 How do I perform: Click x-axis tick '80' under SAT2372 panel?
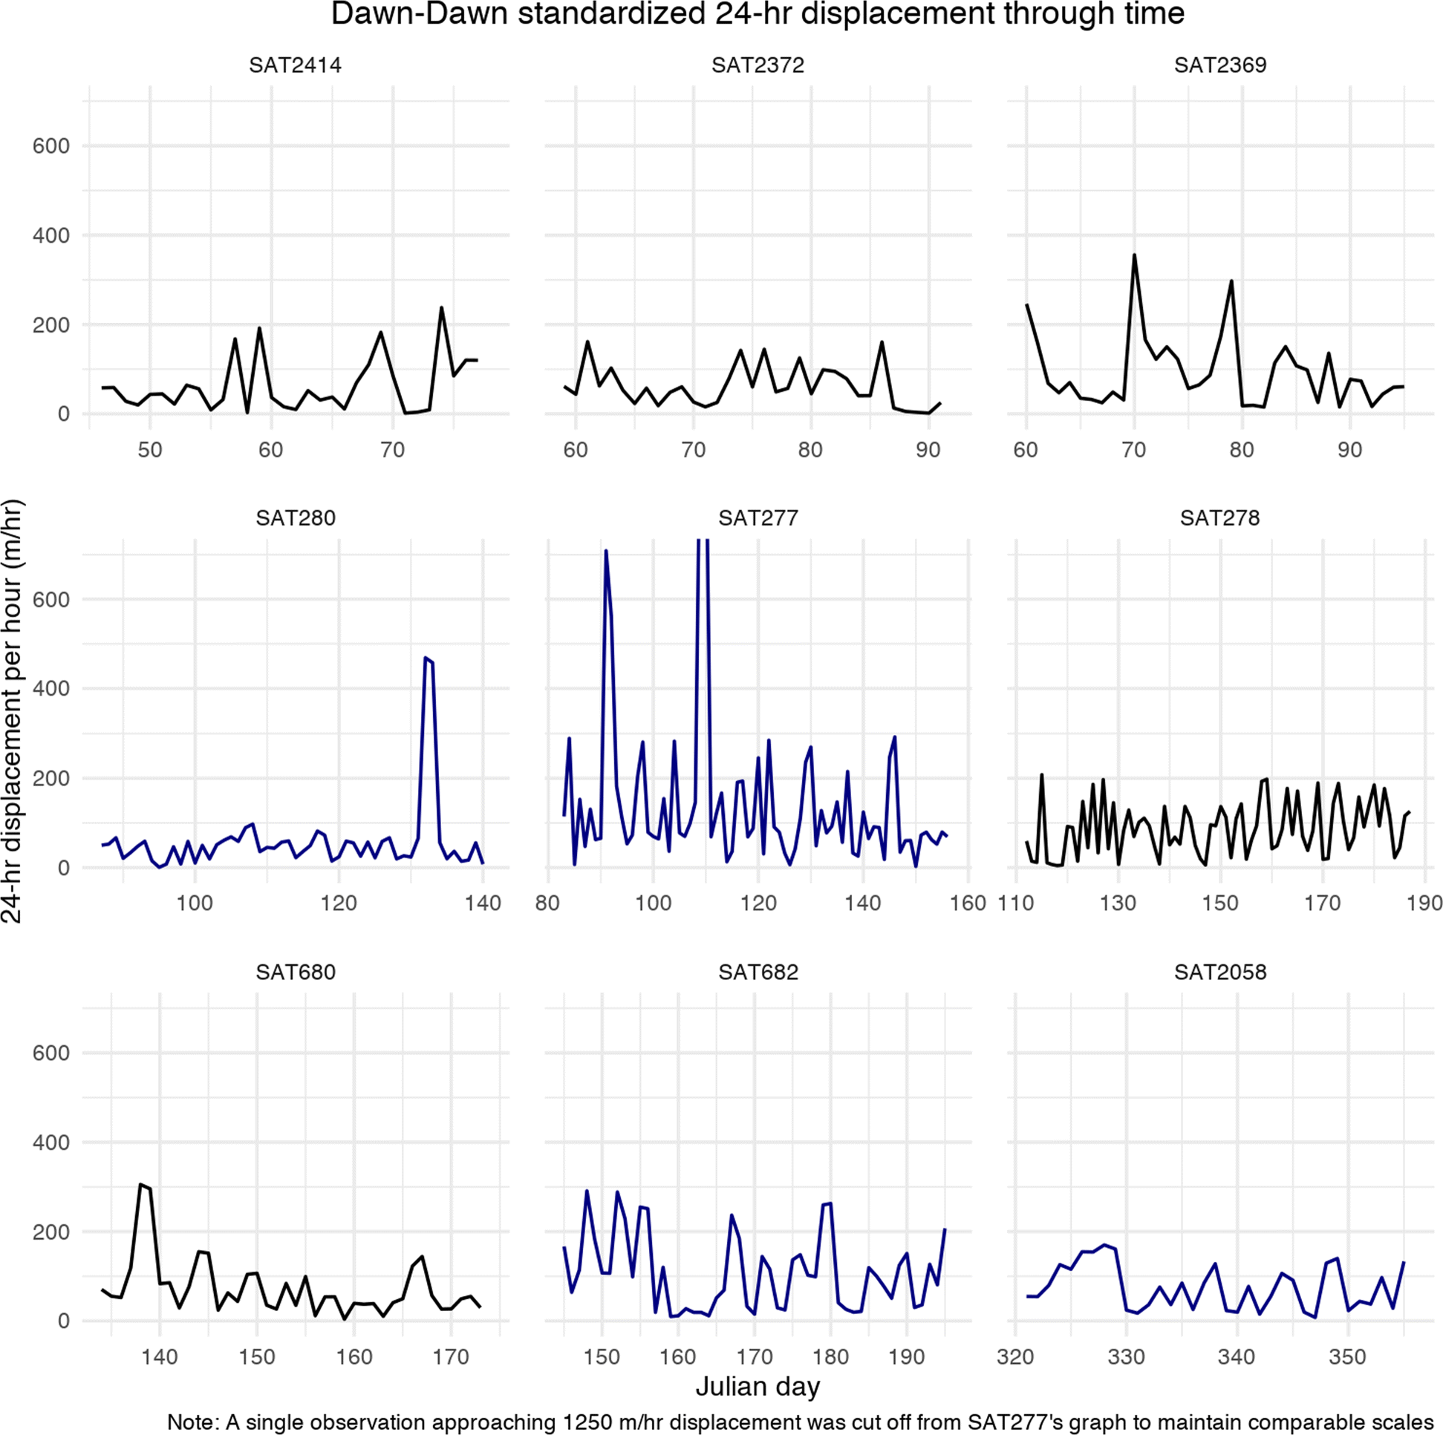click(810, 450)
